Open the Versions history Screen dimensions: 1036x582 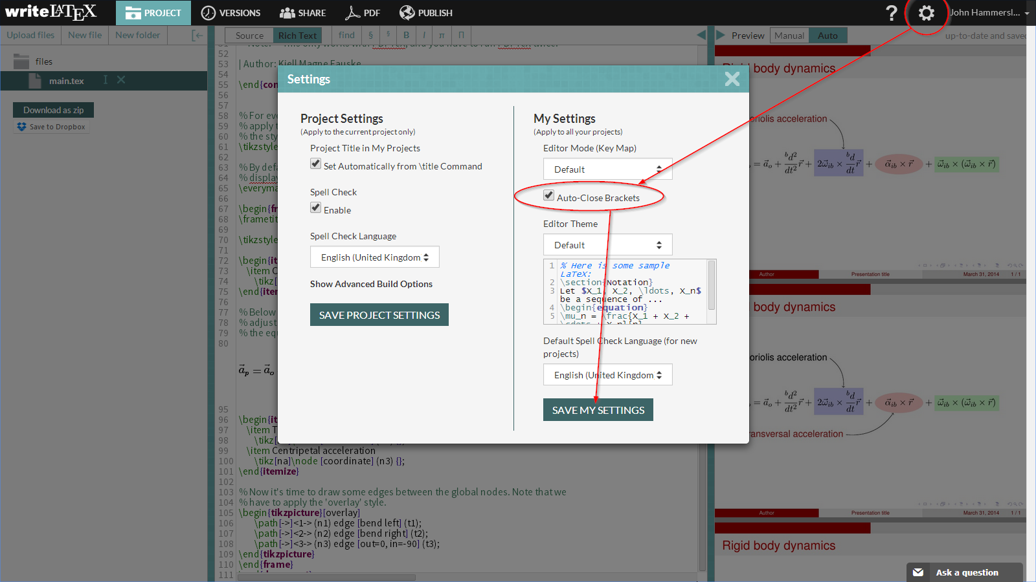[x=231, y=12]
